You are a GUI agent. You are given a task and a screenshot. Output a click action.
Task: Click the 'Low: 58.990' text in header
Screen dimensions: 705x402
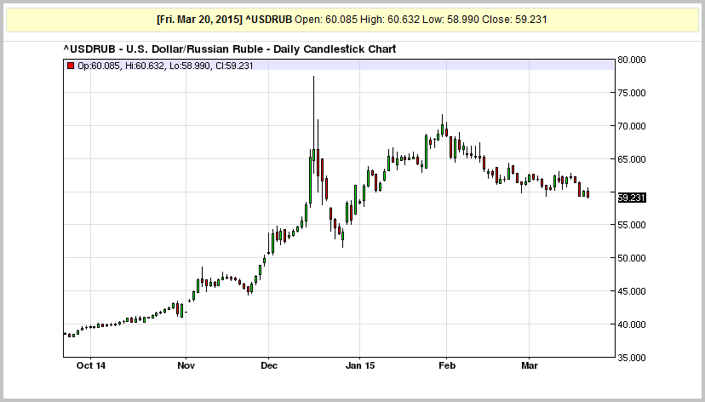tap(451, 20)
